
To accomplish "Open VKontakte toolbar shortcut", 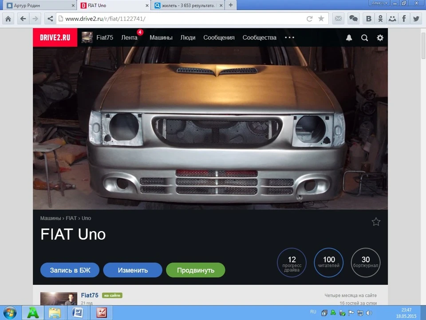I will (x=369, y=19).
